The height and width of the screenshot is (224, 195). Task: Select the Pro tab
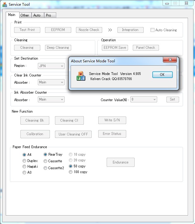(48, 15)
